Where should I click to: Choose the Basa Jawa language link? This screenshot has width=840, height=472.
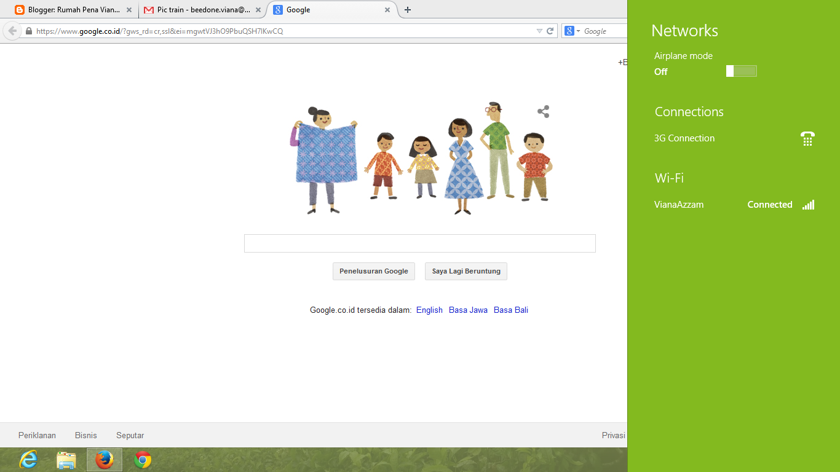pos(468,310)
